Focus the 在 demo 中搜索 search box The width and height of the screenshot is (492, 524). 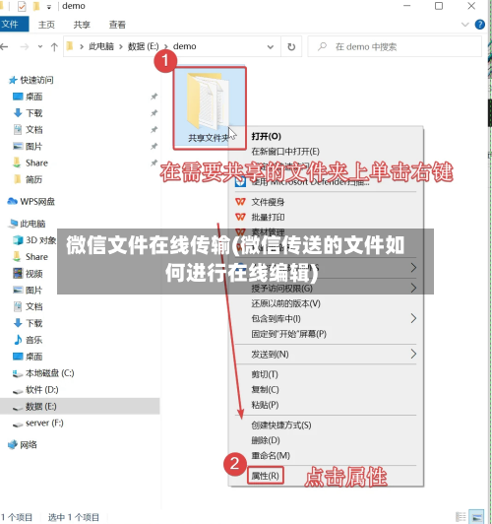click(395, 46)
